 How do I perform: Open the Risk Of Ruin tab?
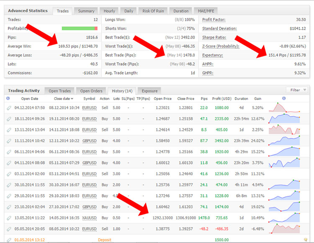point(153,11)
